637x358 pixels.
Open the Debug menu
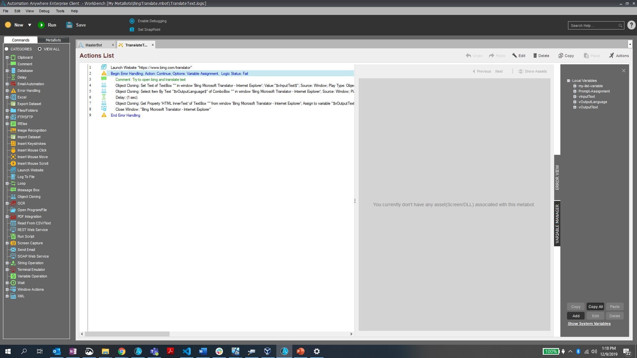point(44,11)
